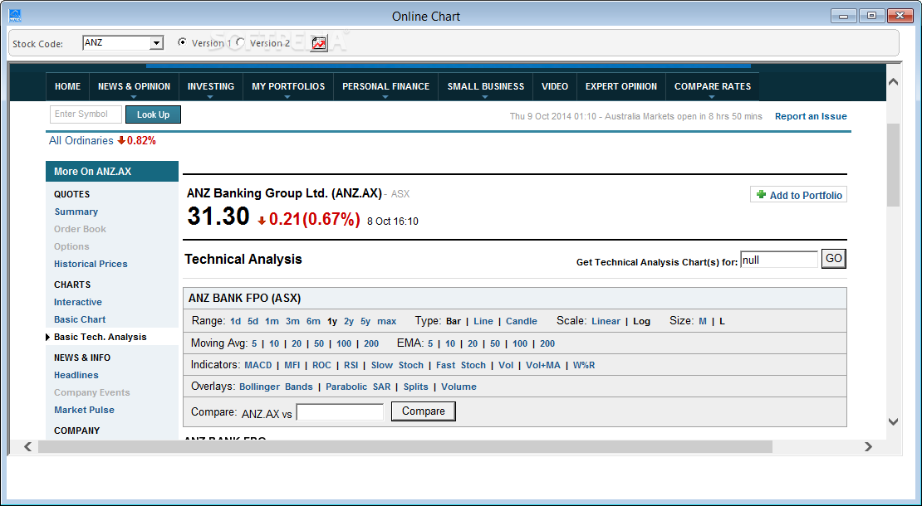The width and height of the screenshot is (922, 506).
Task: Open the Summary quotes link
Action: tap(76, 212)
